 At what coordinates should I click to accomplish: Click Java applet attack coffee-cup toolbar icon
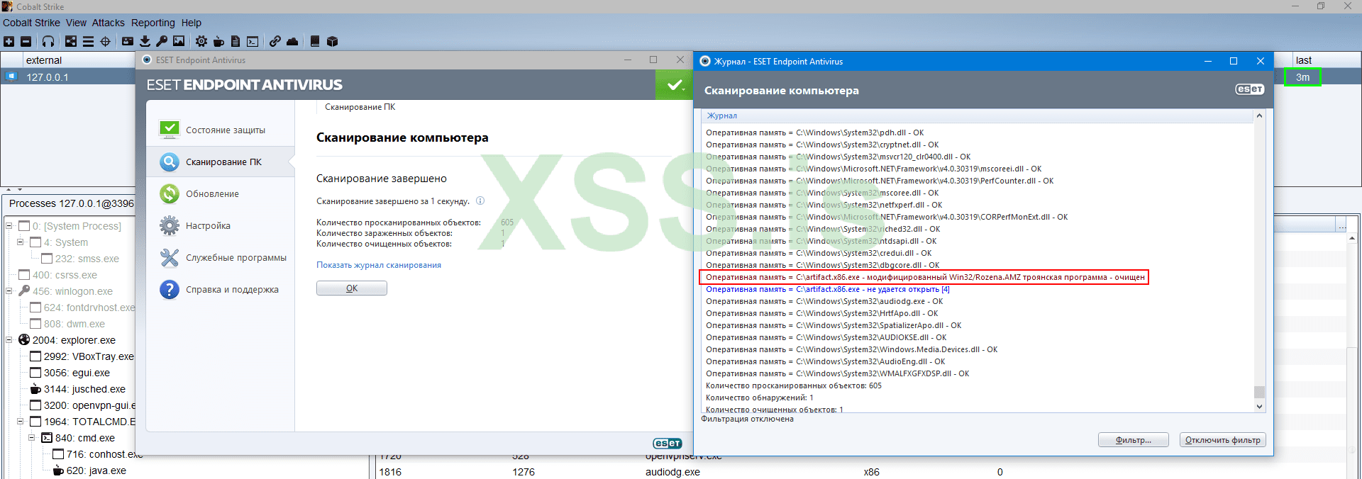coord(218,41)
